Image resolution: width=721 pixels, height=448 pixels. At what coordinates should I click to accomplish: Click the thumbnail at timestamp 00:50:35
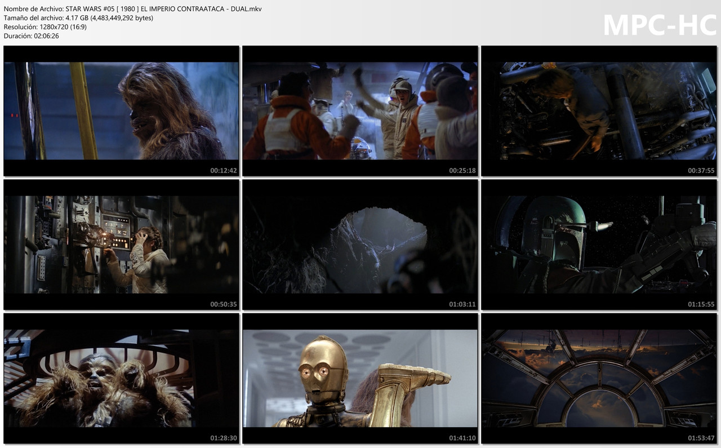tap(121, 245)
